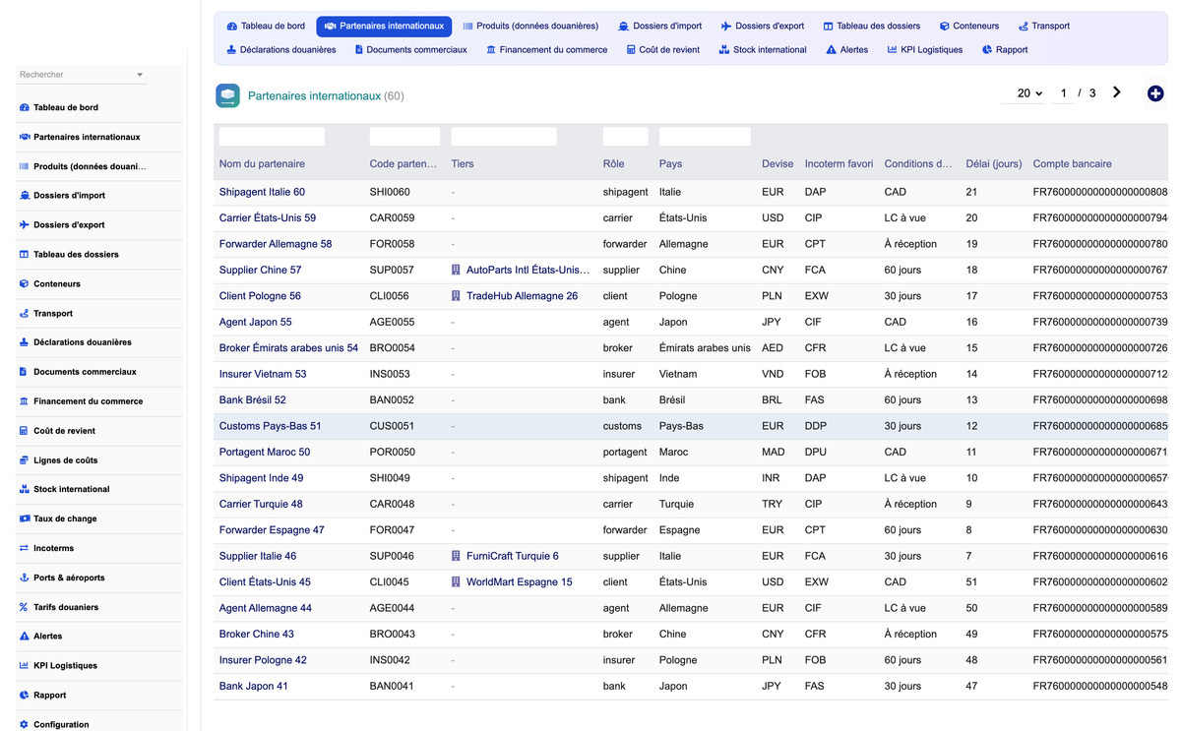The image size is (1181, 731).
Task: Sort by Devise column header
Action: click(777, 164)
